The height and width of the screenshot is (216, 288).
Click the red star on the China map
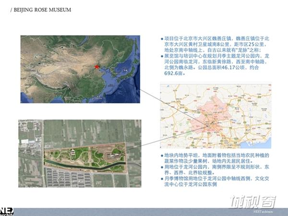(97, 66)
